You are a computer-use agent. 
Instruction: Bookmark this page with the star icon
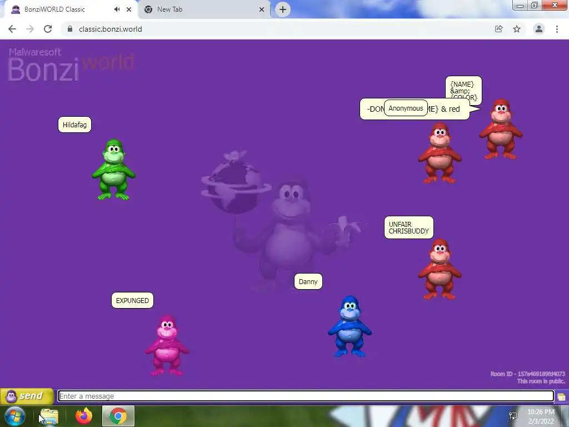coord(517,29)
